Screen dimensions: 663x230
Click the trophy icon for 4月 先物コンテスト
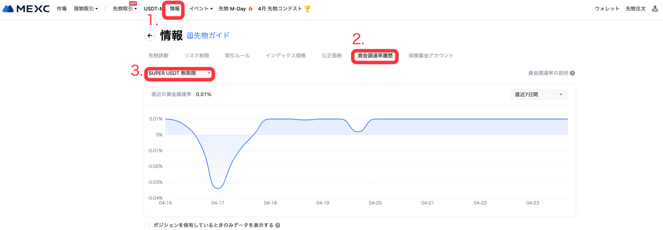coord(307,9)
